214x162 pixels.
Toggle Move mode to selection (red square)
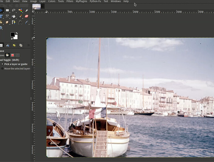coord(12,55)
